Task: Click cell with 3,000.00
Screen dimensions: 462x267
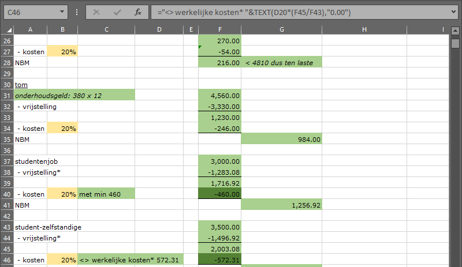Action: point(220,161)
